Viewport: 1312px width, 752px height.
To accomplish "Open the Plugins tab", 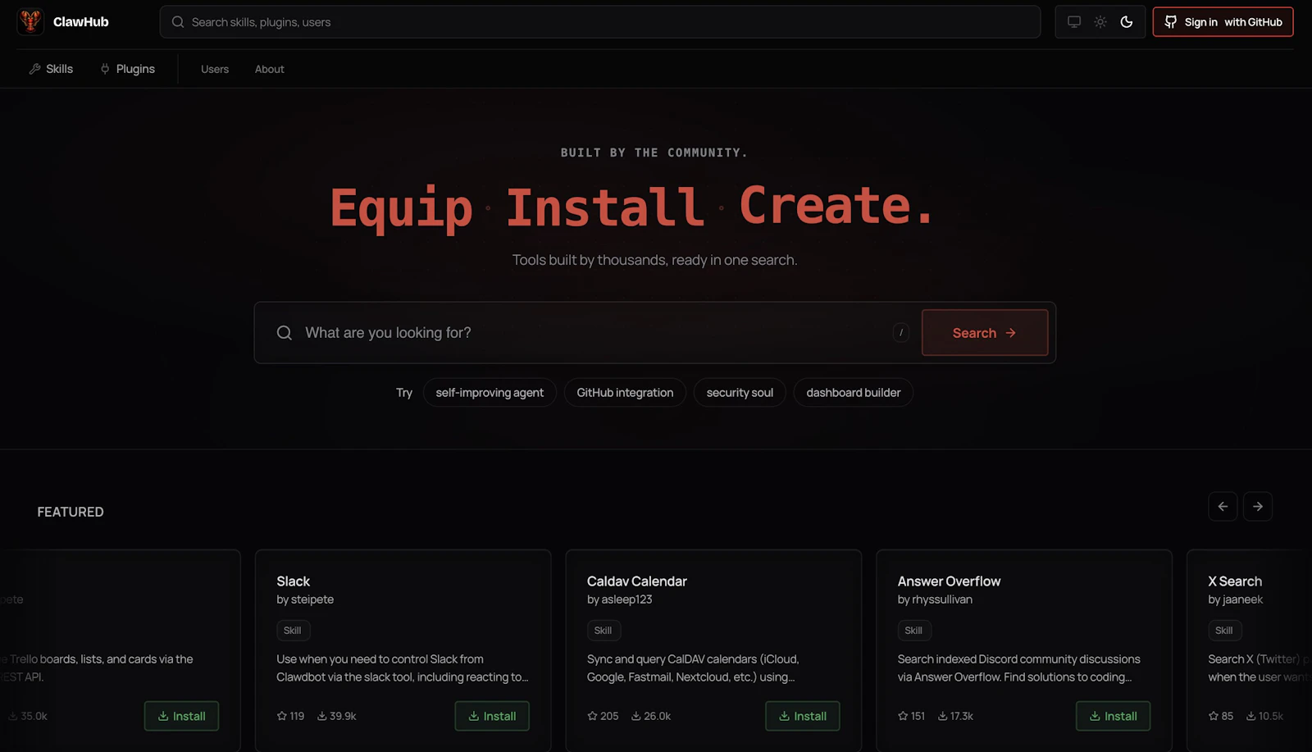I will coord(127,69).
